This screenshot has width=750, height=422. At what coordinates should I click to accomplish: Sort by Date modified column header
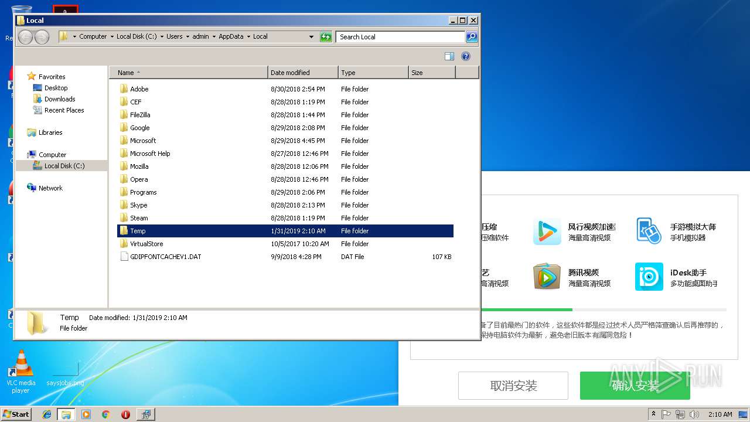303,73
